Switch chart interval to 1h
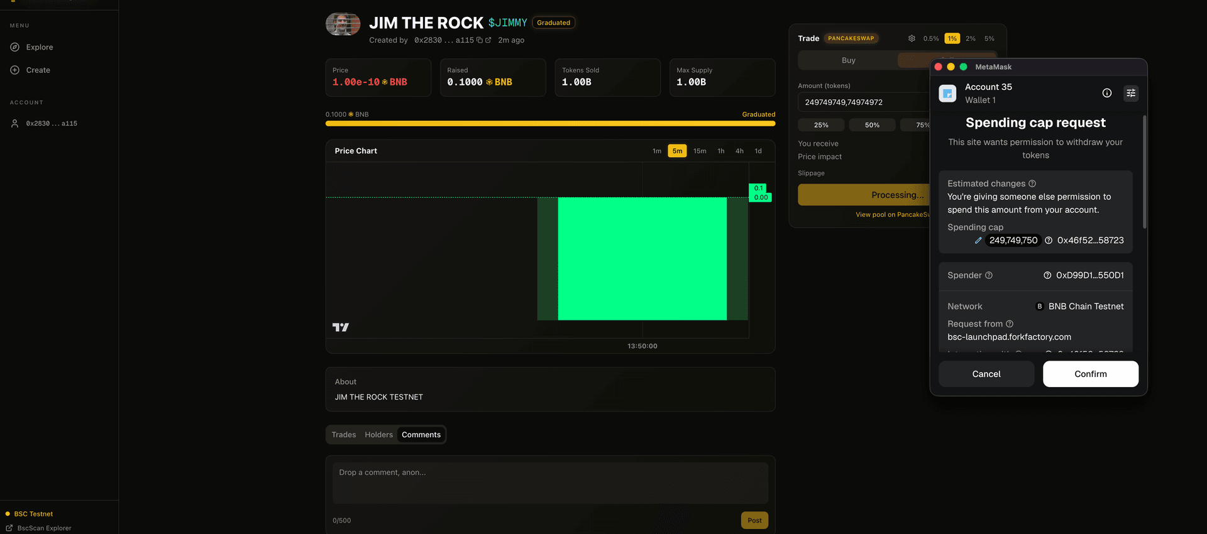The width and height of the screenshot is (1207, 534). point(721,151)
